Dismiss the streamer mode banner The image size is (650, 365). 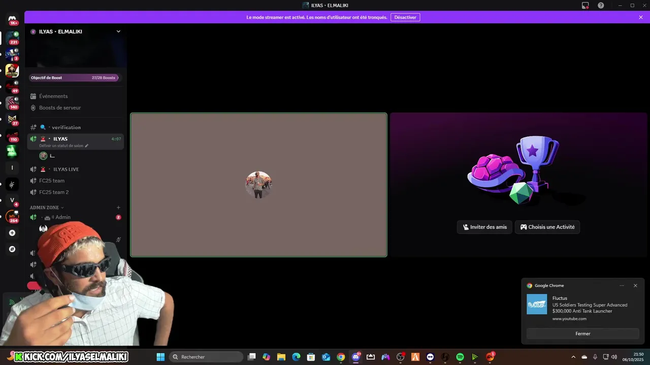coord(641,17)
